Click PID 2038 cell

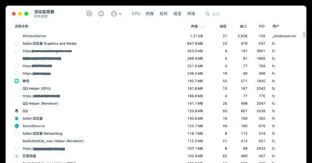(261, 111)
